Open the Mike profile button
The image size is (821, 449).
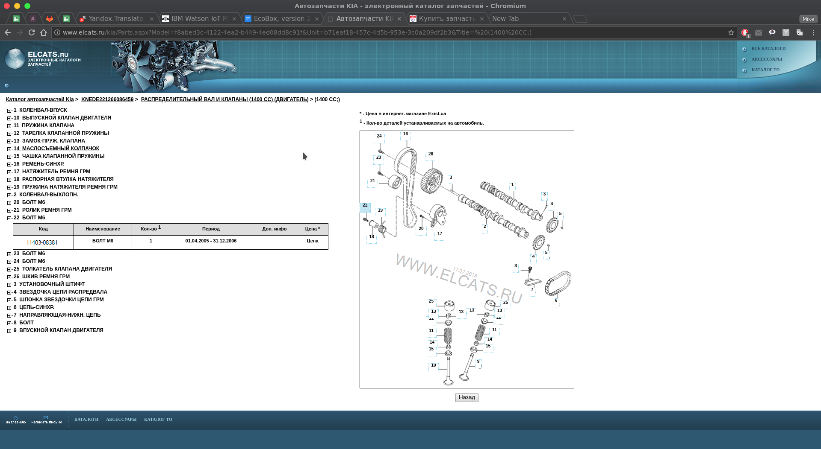[x=808, y=19]
